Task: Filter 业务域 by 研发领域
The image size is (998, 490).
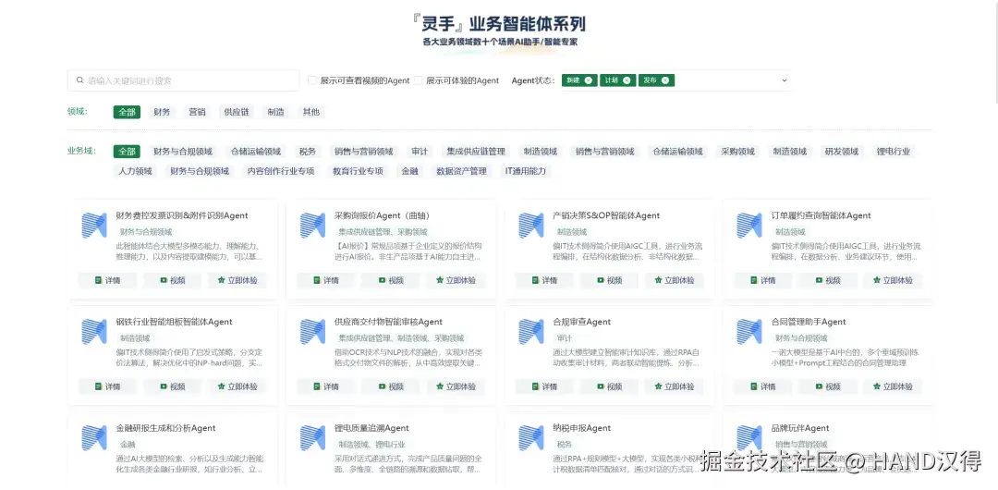Action: (x=842, y=152)
